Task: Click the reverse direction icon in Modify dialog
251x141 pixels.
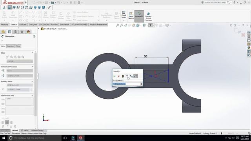Action: (127, 76)
